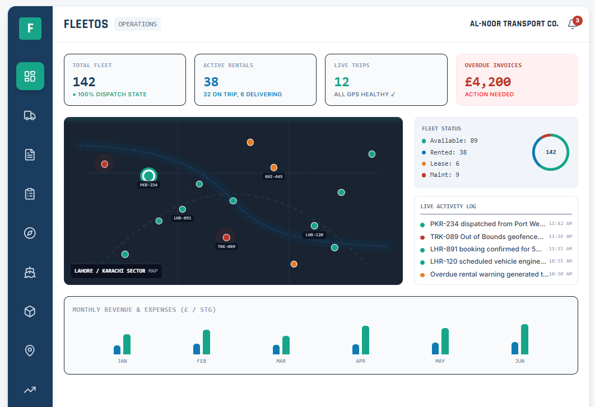The width and height of the screenshot is (595, 407).
Task: Click the FEB green revenue bar
Action: 206,342
